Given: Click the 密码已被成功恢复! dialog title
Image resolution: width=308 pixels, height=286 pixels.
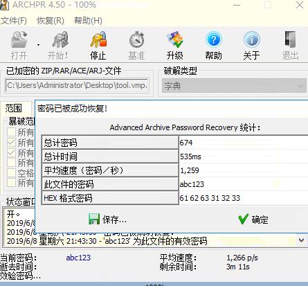Looking at the screenshot, I should (x=72, y=108).
